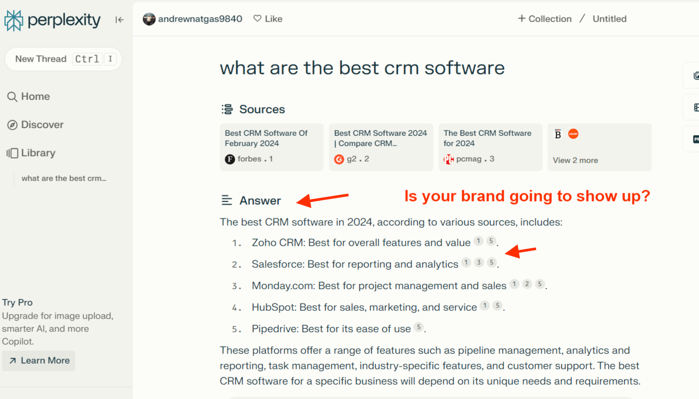
Task: Open the PCMag source card
Action: click(x=490, y=147)
